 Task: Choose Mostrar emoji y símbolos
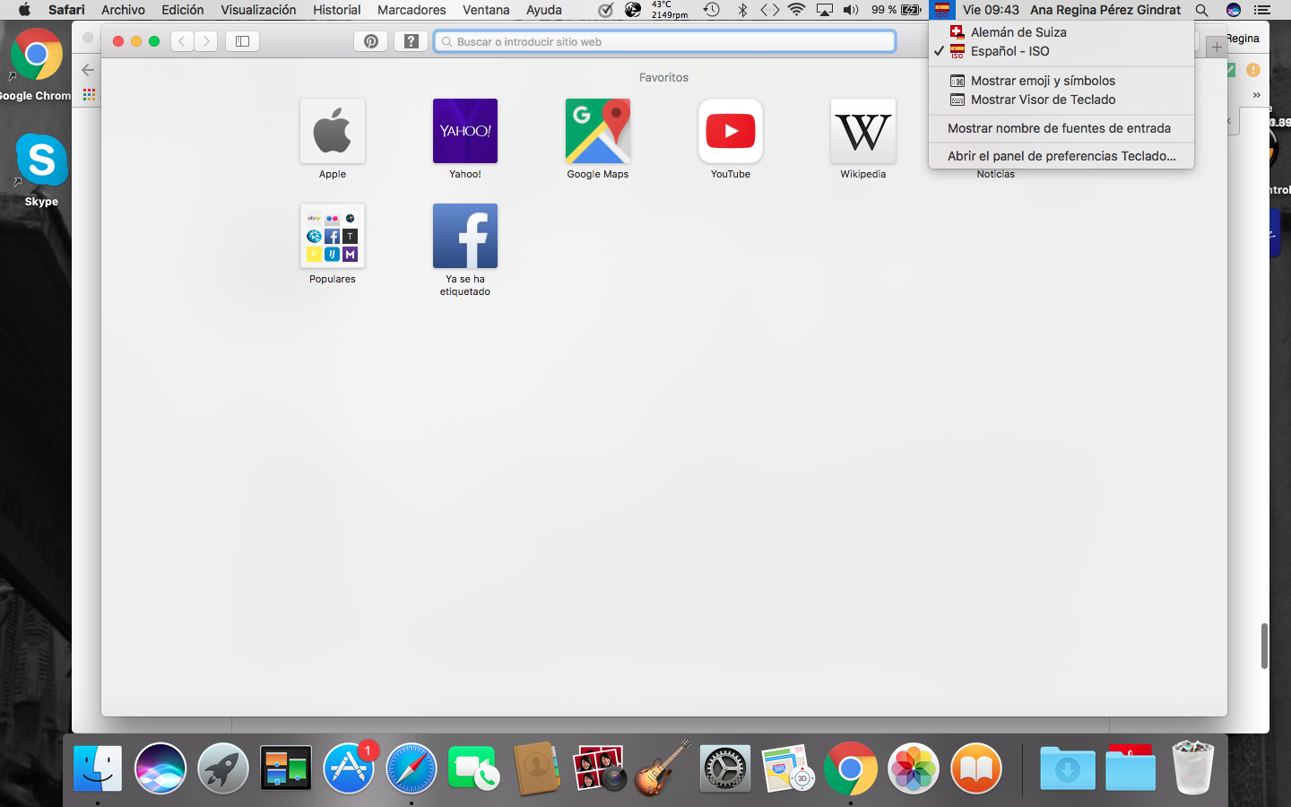pos(1061,81)
